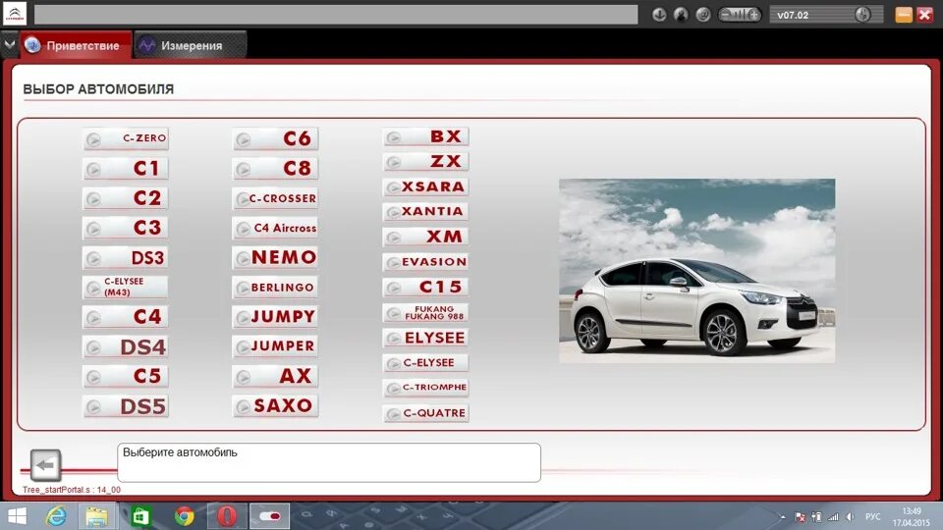Click the round icon next to v07.02

tap(862, 15)
